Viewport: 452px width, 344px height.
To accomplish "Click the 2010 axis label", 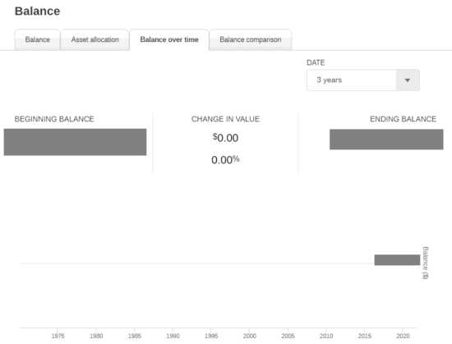I will 326,336.
